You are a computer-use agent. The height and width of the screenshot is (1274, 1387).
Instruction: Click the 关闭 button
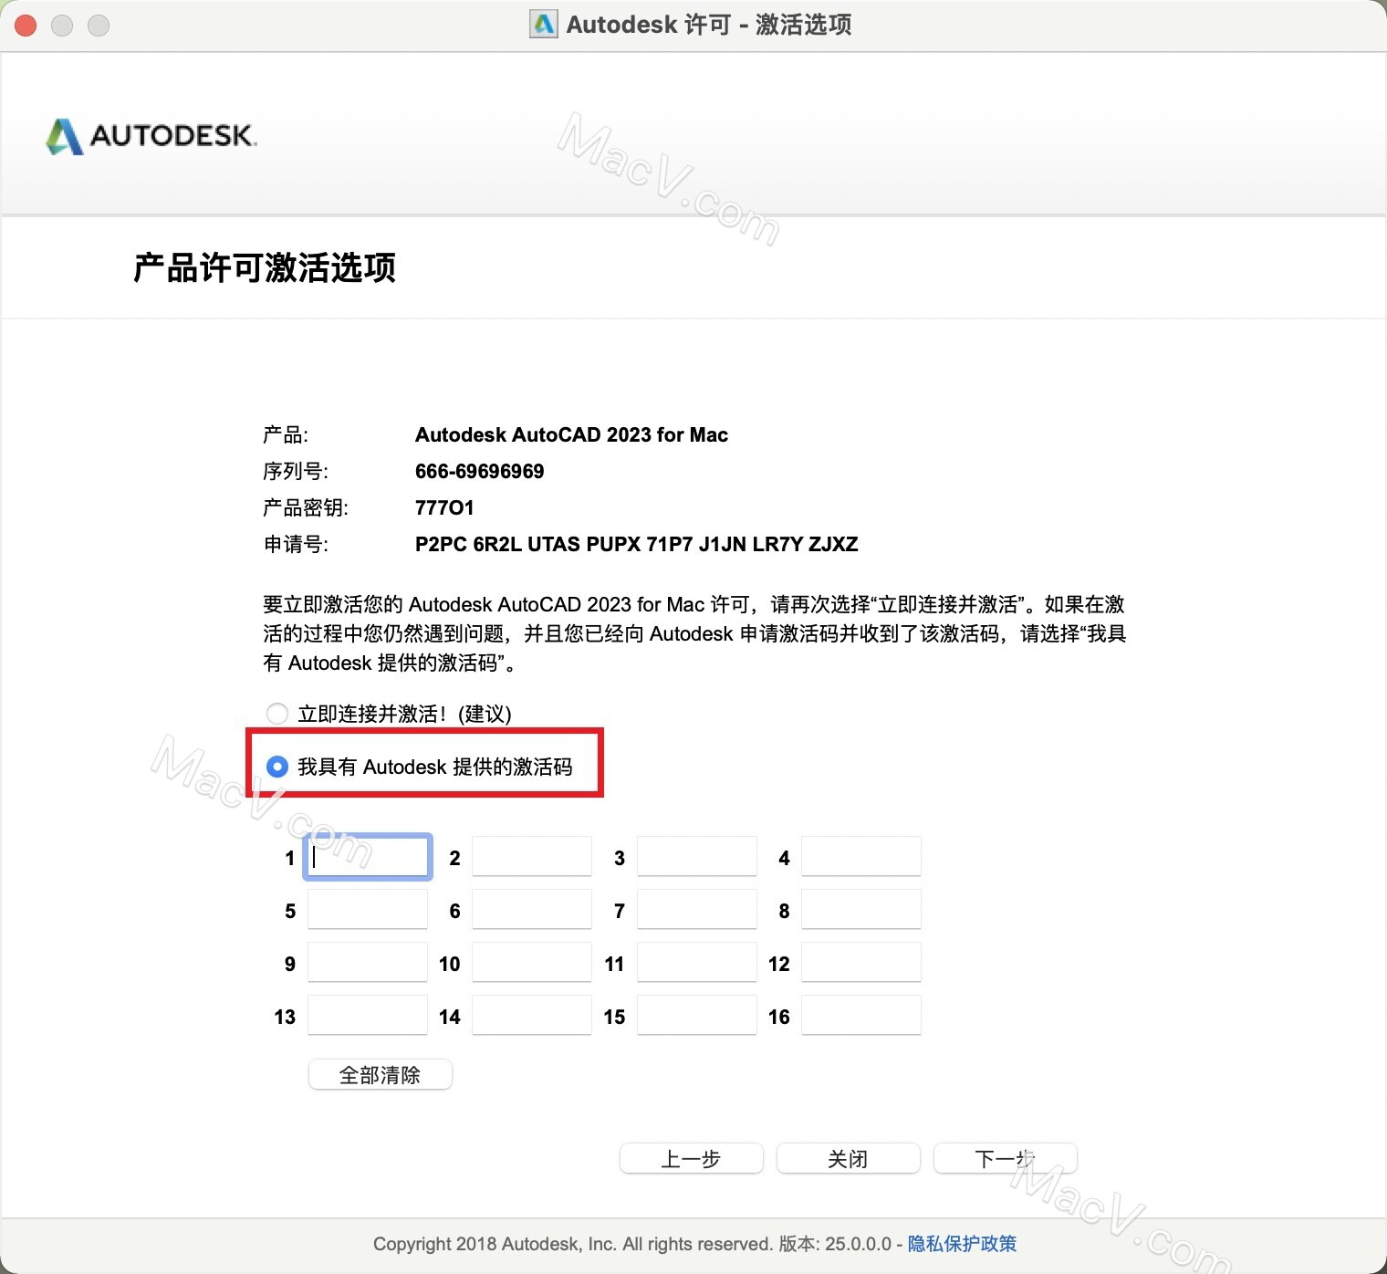[849, 1159]
